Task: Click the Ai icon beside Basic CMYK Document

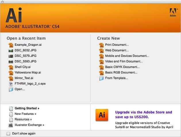Action: click(101, 67)
